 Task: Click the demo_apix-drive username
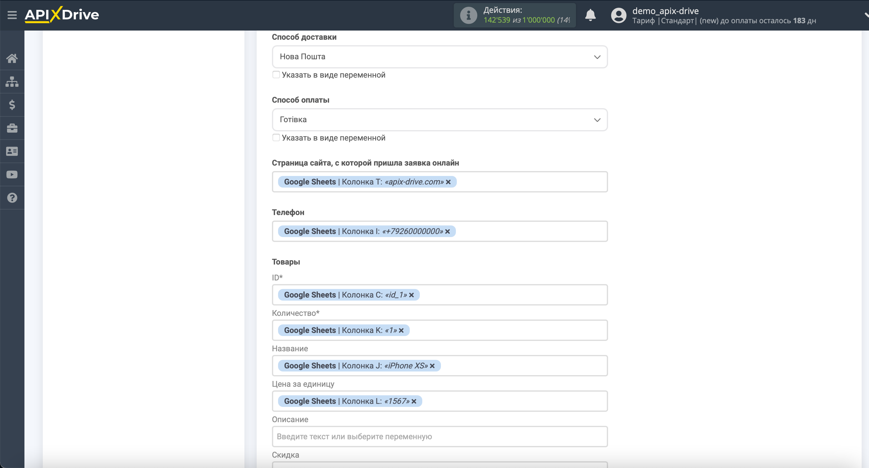tap(665, 11)
